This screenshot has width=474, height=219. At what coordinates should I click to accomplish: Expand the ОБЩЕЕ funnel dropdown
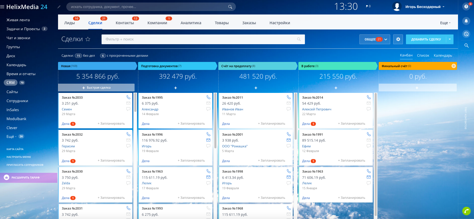click(x=374, y=39)
